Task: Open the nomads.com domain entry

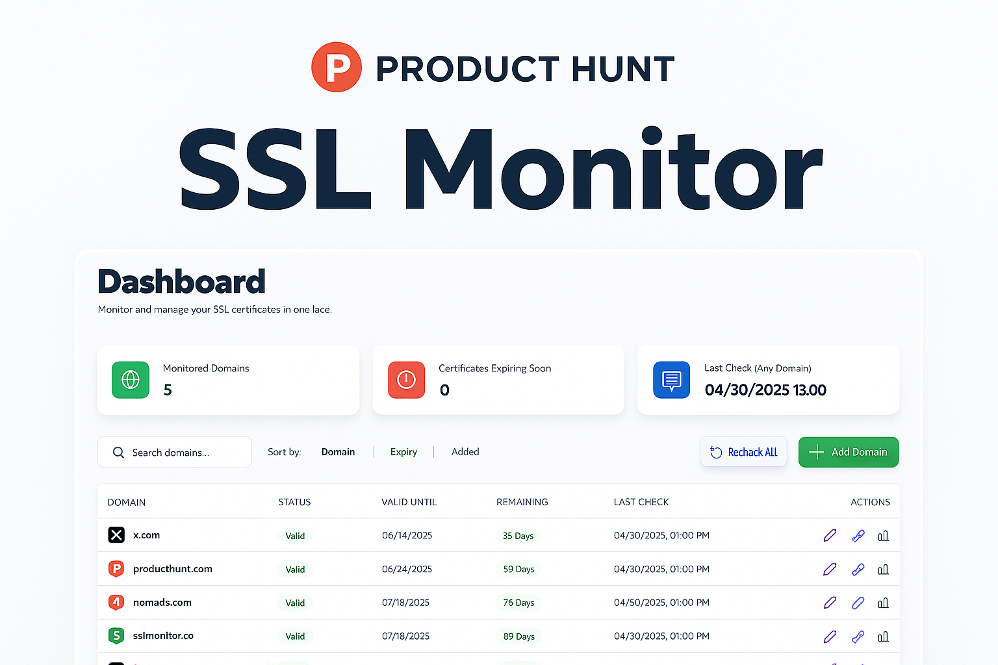Action: point(162,603)
